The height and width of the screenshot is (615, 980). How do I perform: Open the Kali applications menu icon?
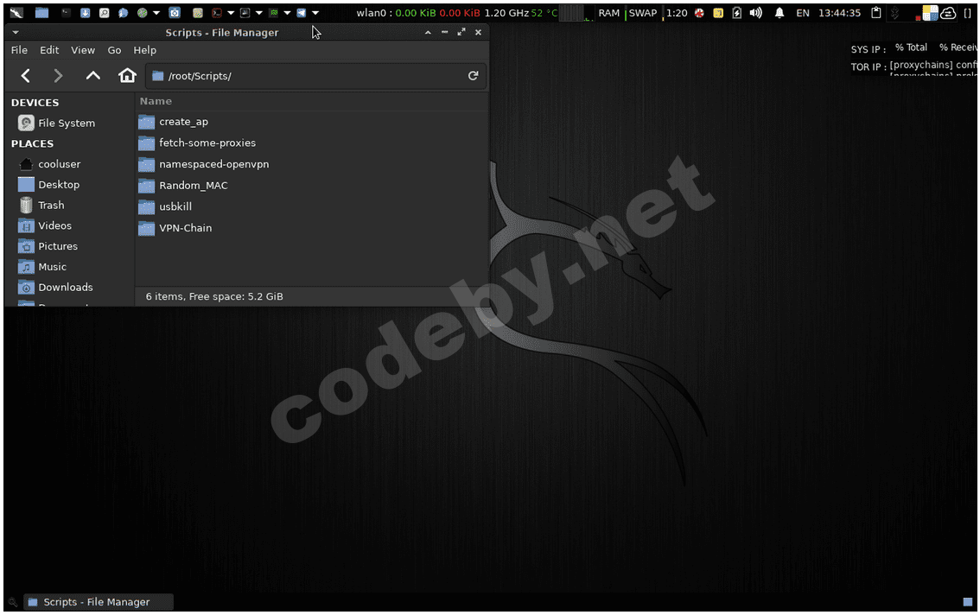pyautogui.click(x=16, y=12)
